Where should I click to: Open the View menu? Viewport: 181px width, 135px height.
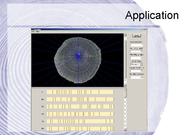(37, 31)
